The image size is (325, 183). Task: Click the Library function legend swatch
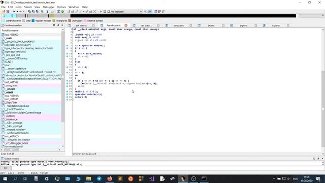click(x=4, y=21)
